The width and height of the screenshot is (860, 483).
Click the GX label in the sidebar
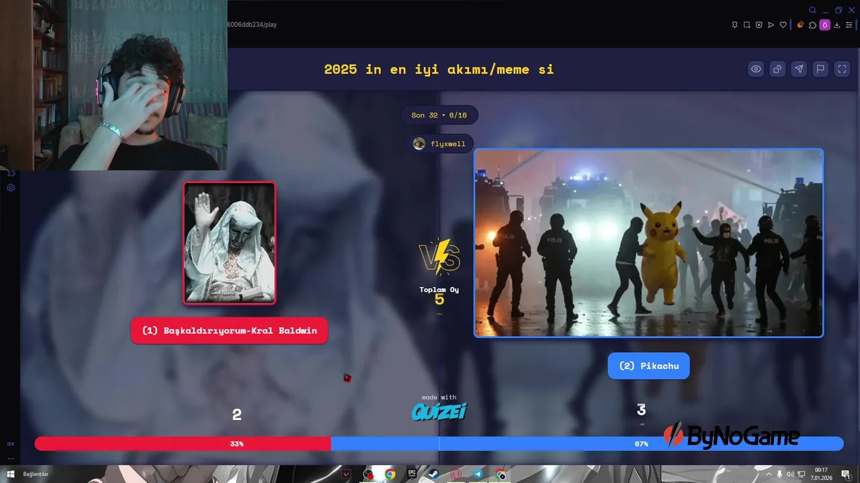tap(11, 444)
